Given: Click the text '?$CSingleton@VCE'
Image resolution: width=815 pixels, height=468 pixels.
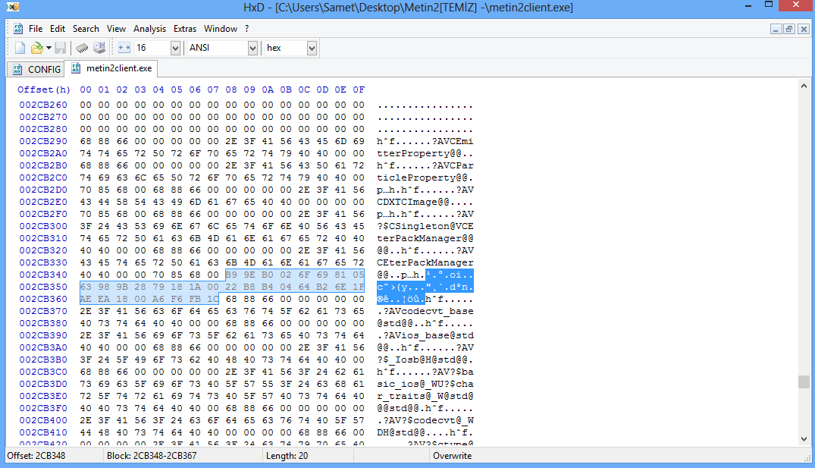Looking at the screenshot, I should click(425, 226).
